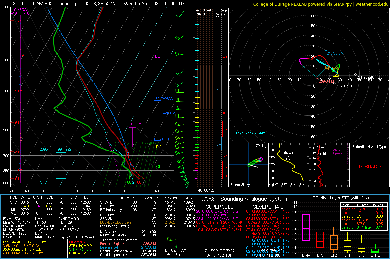The image size is (390, 259).
Task: Click the -30 C=28631' height label
Action: [x=164, y=99]
